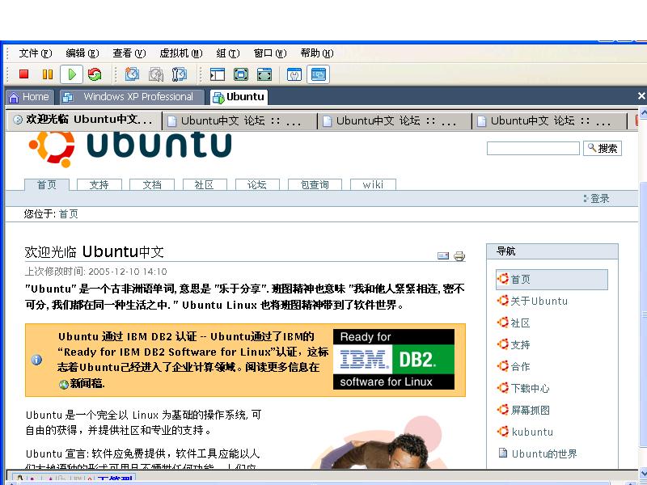
Task: Open the 帮助 menu
Action: 317,53
